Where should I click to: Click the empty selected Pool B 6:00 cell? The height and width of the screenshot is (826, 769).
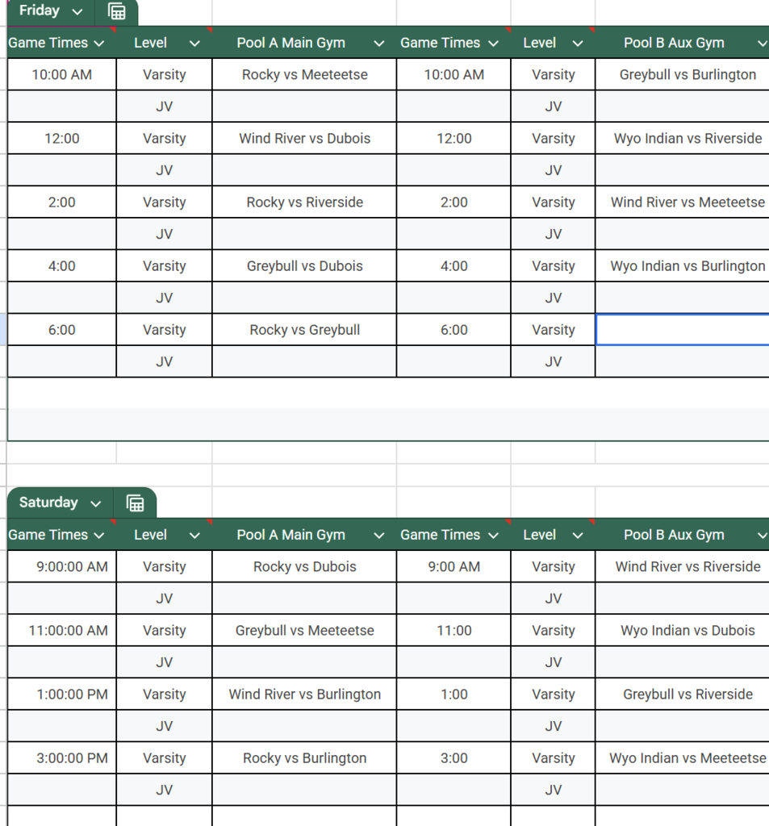[x=683, y=330]
